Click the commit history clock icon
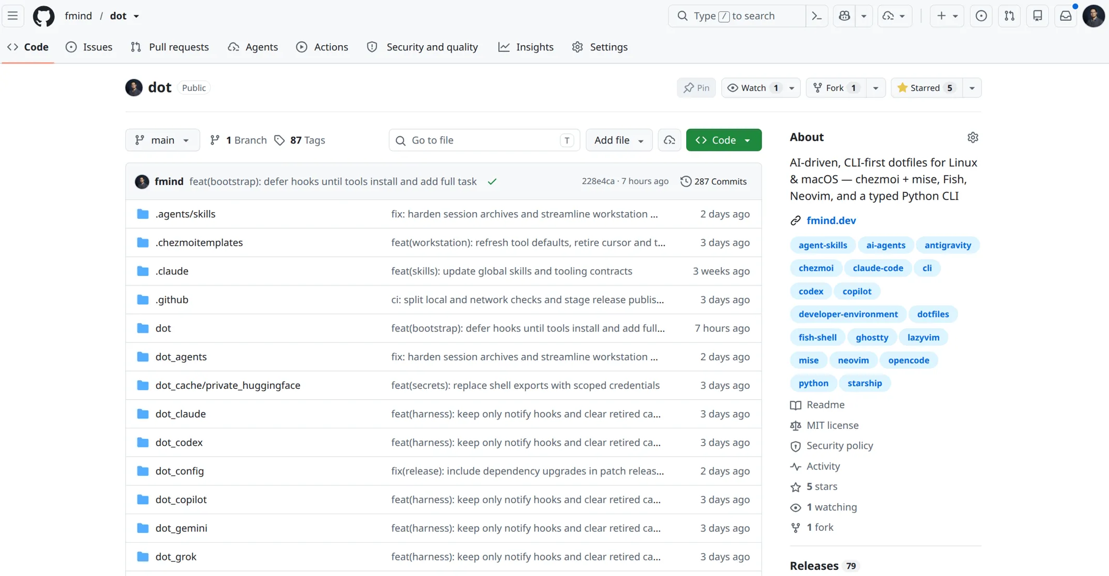 [x=686, y=181]
